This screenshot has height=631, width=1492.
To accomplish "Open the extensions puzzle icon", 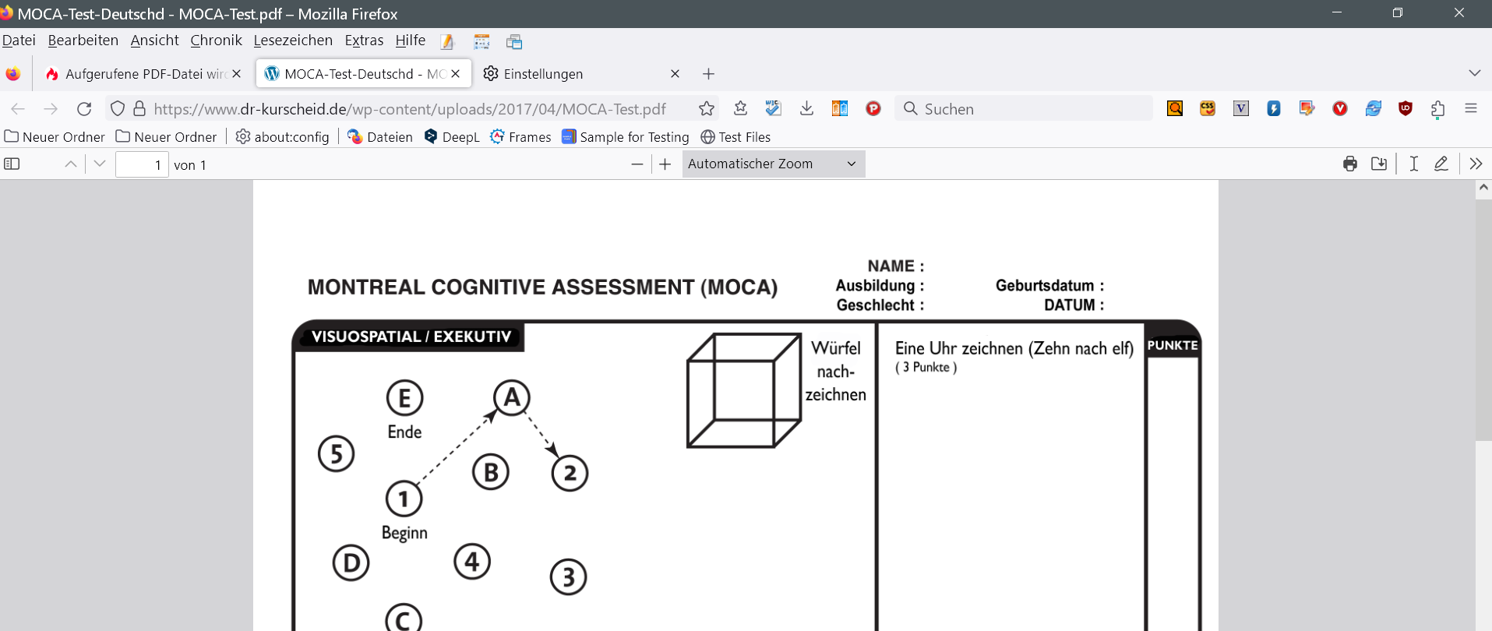I will pyautogui.click(x=1438, y=109).
